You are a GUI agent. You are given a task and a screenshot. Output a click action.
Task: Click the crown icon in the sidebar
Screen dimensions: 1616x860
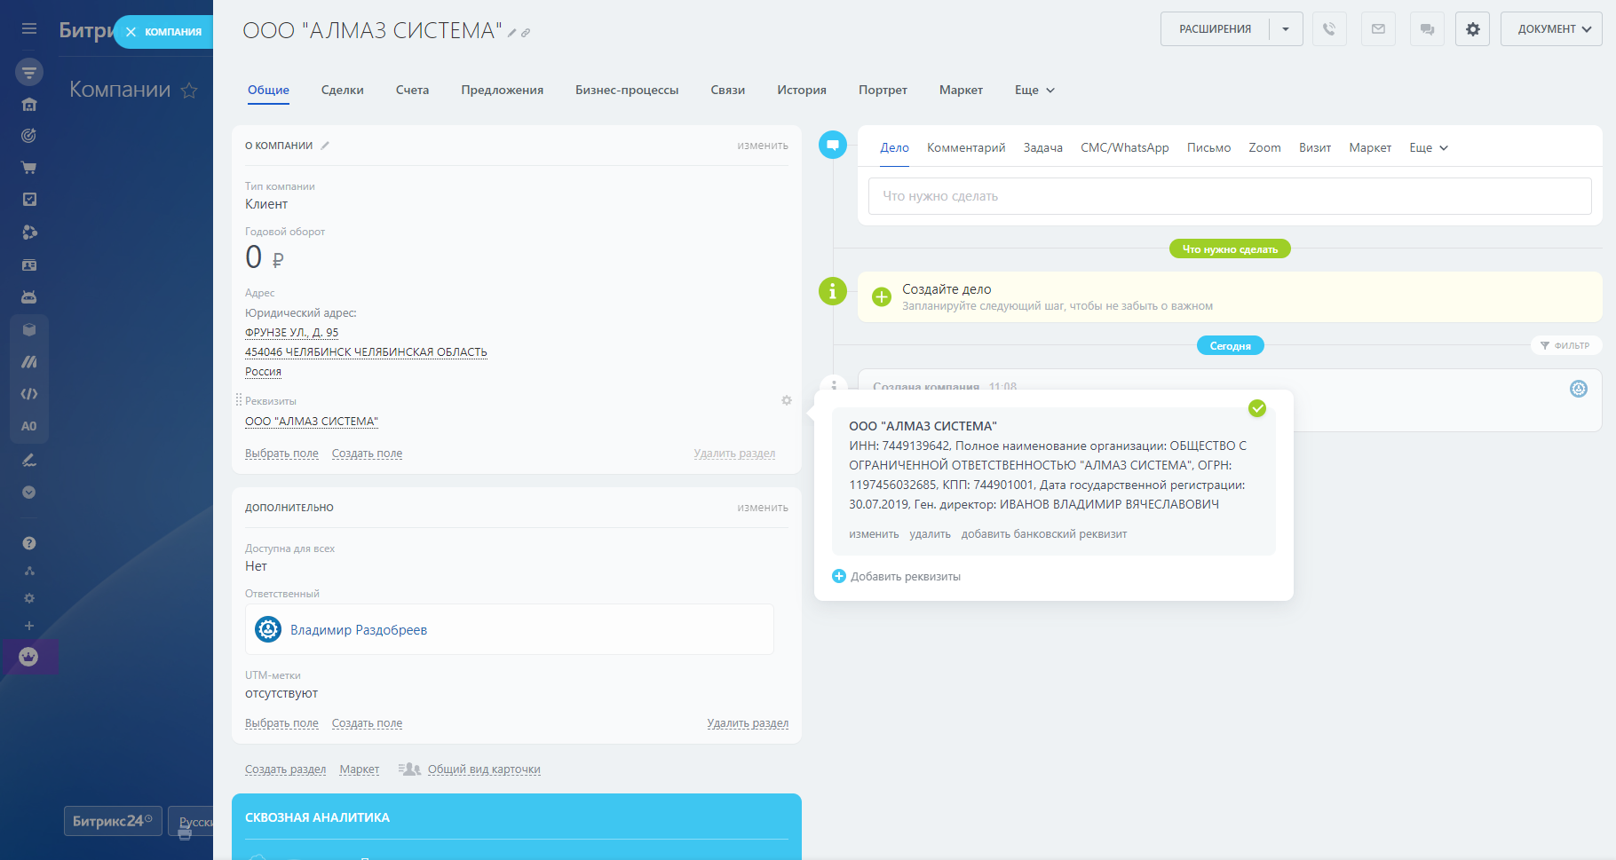[x=29, y=657]
